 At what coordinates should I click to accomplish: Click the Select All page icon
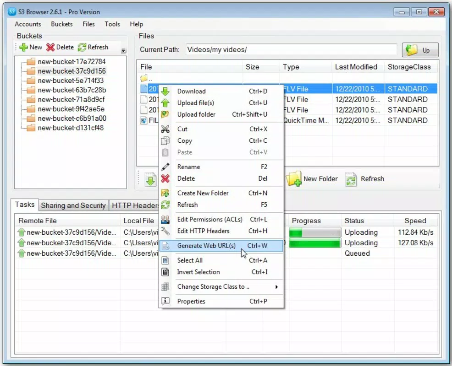click(x=165, y=260)
